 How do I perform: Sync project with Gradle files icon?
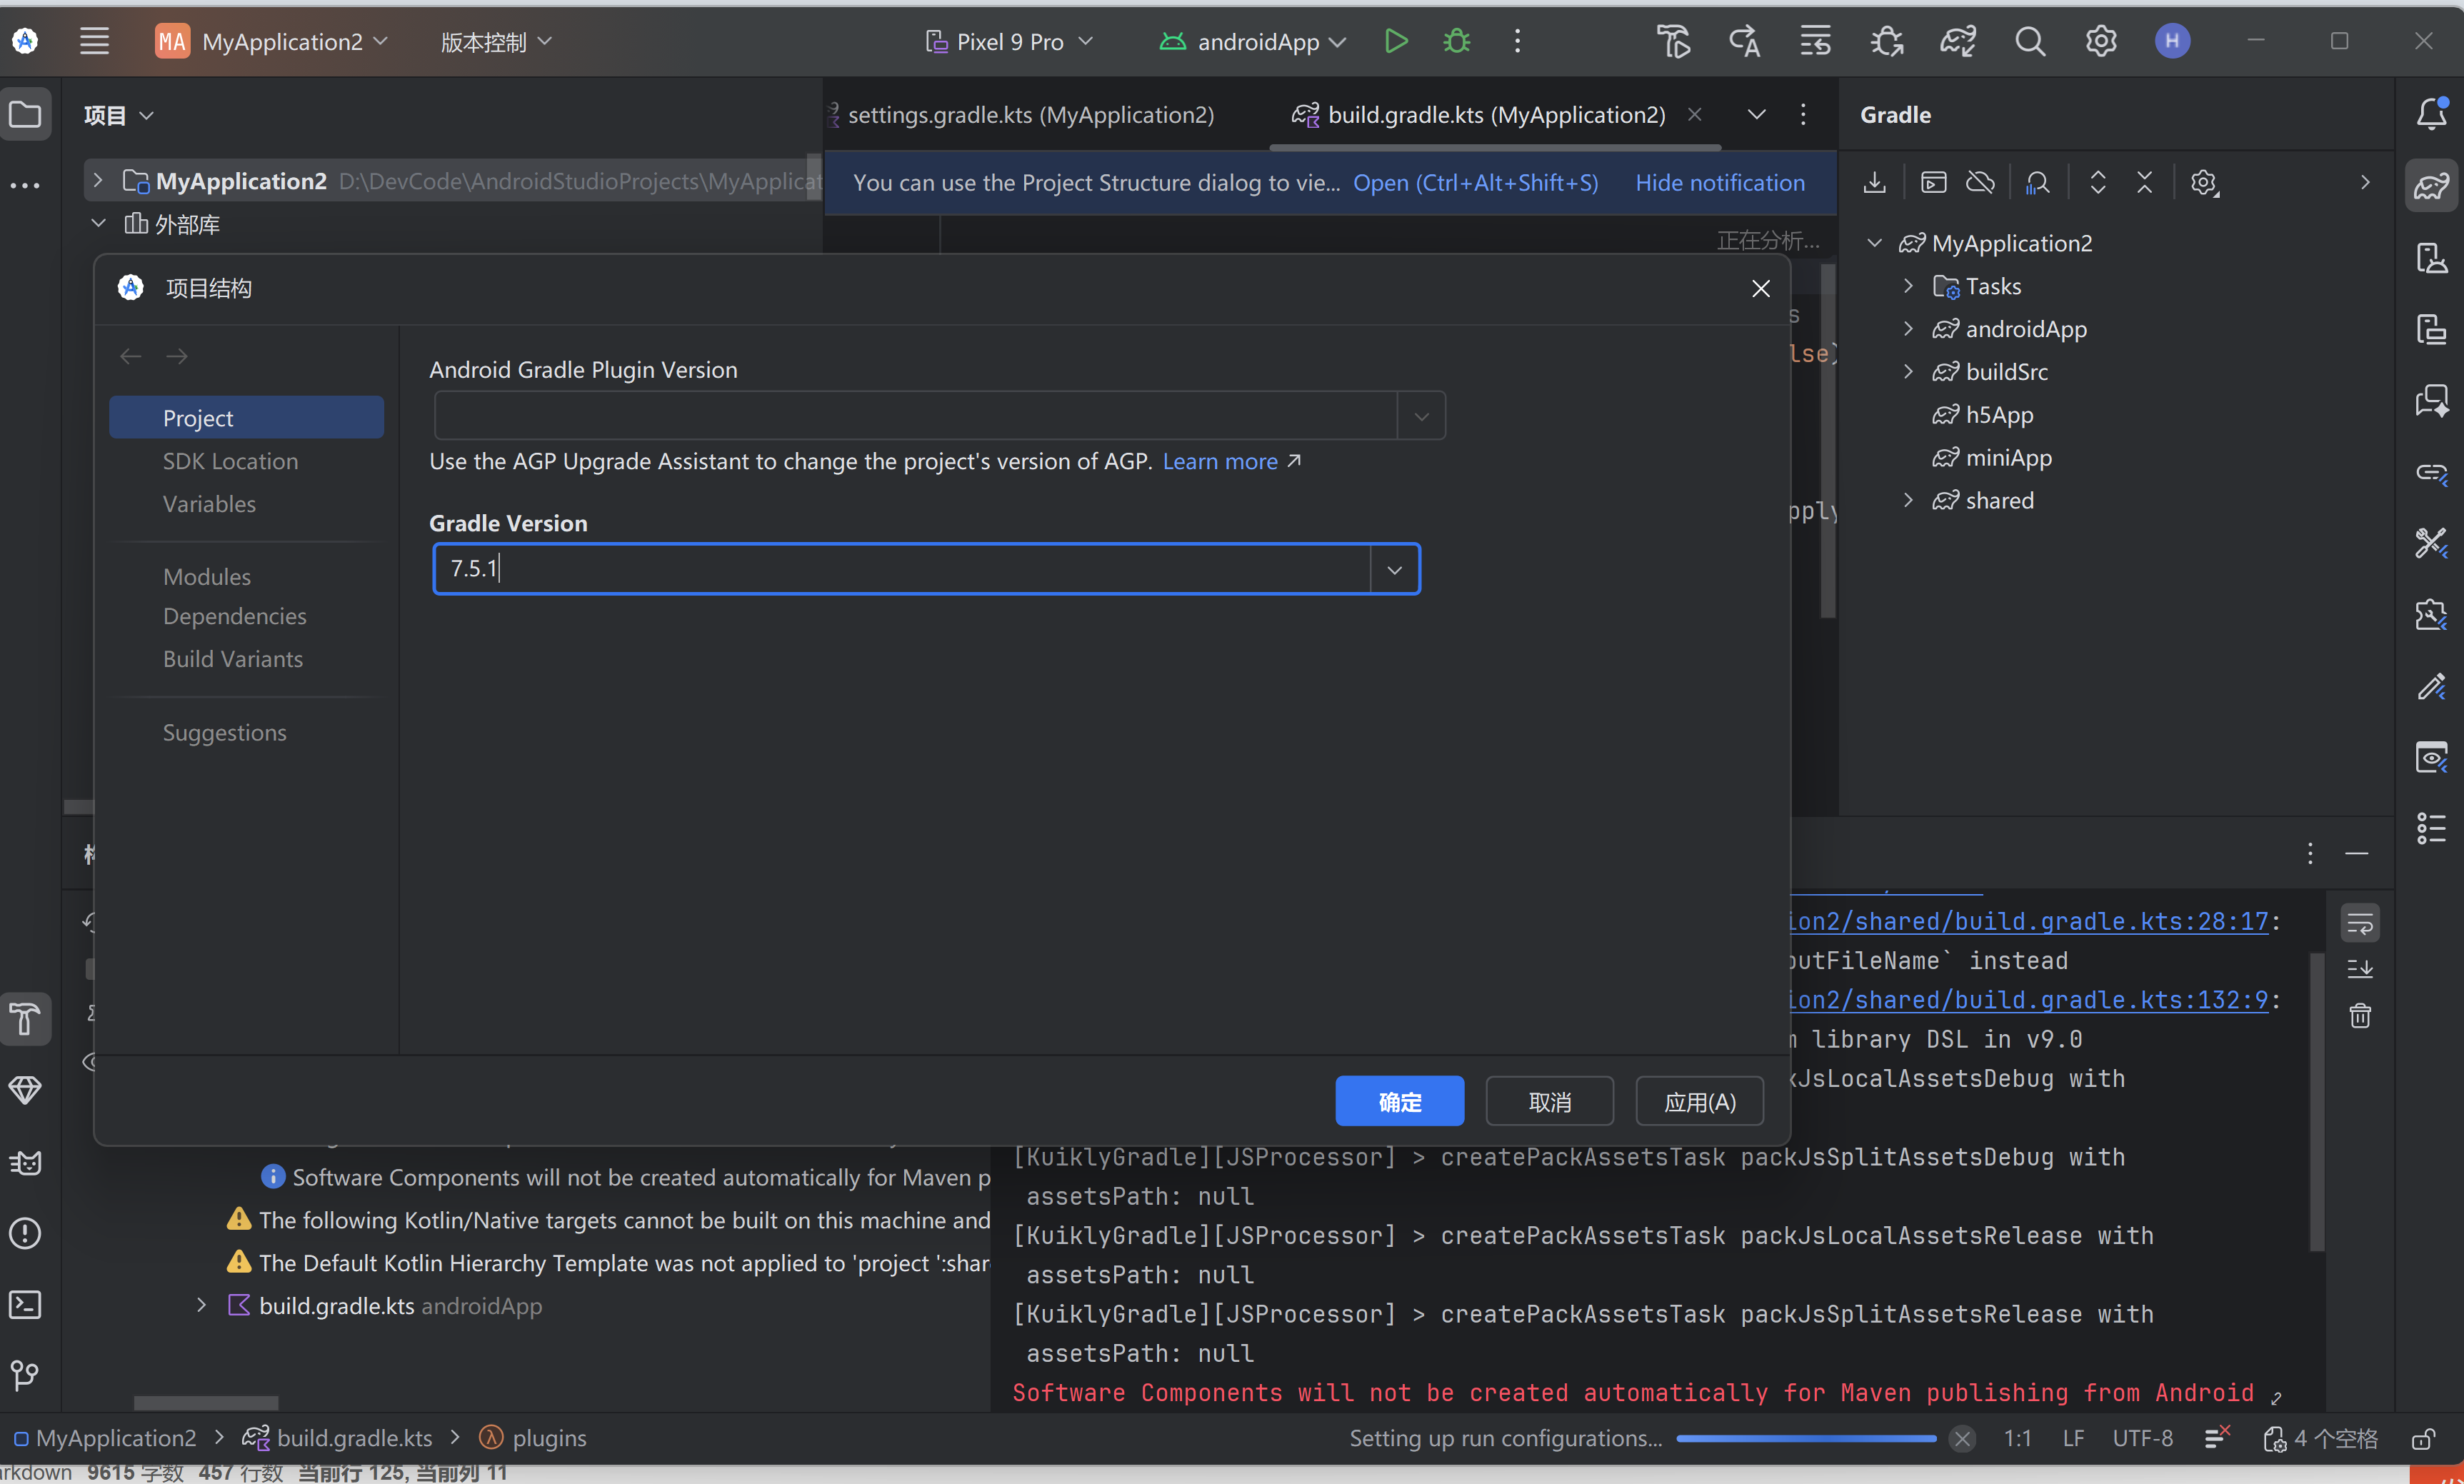[1958, 41]
